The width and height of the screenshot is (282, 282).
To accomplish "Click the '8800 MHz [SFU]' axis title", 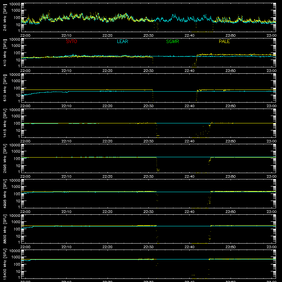I will pyautogui.click(x=5, y=229).
